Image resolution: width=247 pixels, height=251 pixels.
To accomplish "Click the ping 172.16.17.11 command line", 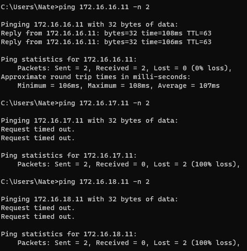I will pyautogui.click(x=75, y=103).
